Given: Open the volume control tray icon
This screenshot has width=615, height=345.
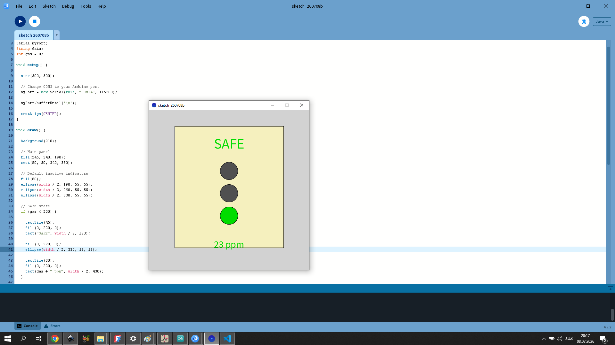Looking at the screenshot, I should pos(560,339).
